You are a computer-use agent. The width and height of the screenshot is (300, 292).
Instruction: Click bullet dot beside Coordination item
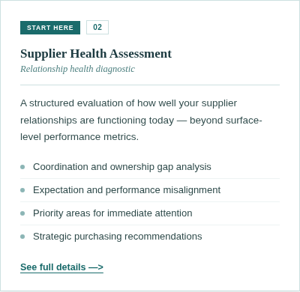tap(22, 167)
